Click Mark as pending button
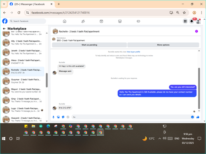206x154 pixels. [x=89, y=45]
